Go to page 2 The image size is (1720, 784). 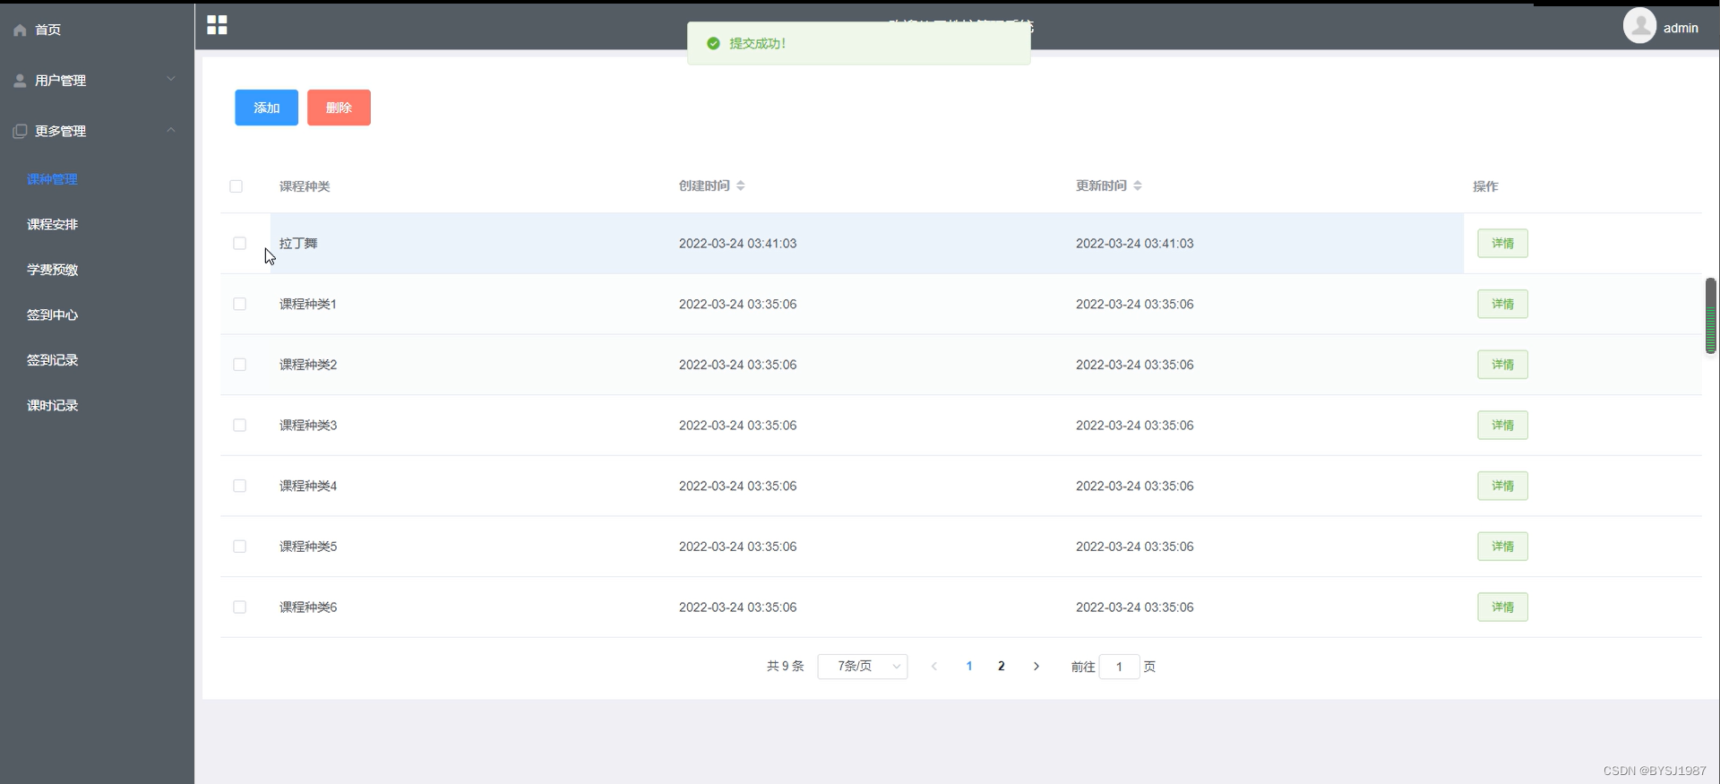[x=1002, y=667]
